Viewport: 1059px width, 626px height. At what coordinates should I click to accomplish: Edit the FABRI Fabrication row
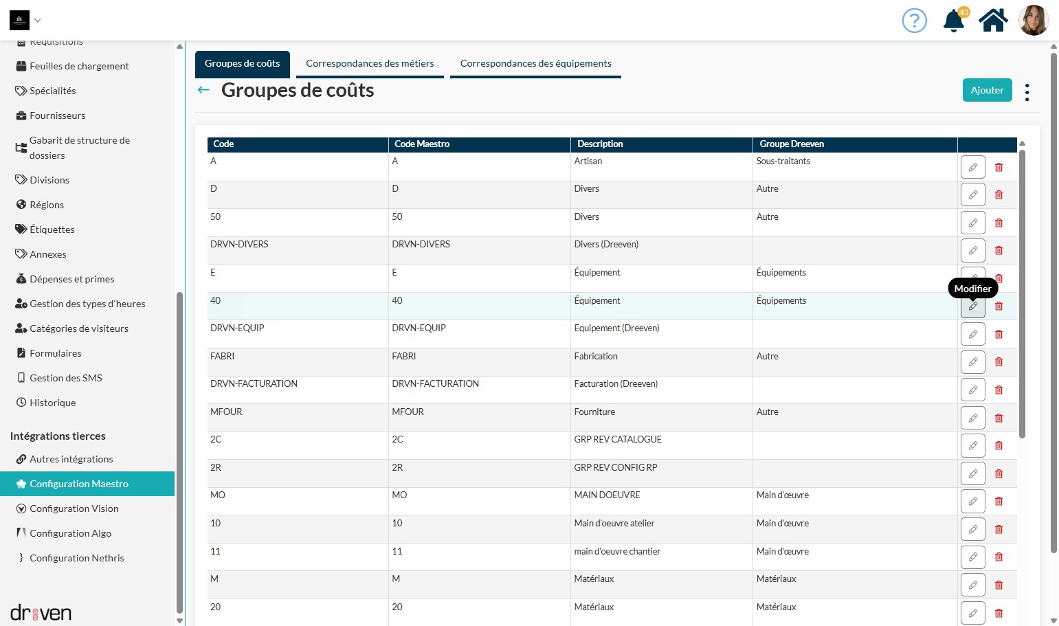[972, 361]
